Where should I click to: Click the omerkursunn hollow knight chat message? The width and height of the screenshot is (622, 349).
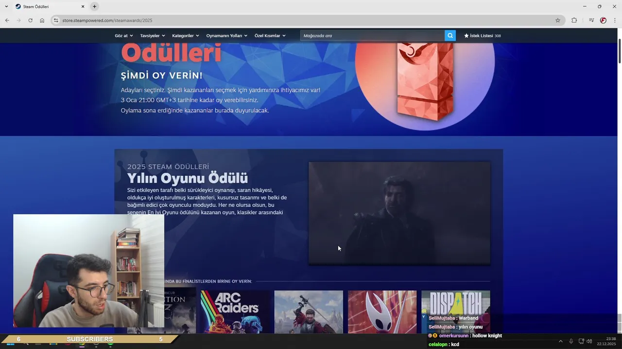coord(465,335)
